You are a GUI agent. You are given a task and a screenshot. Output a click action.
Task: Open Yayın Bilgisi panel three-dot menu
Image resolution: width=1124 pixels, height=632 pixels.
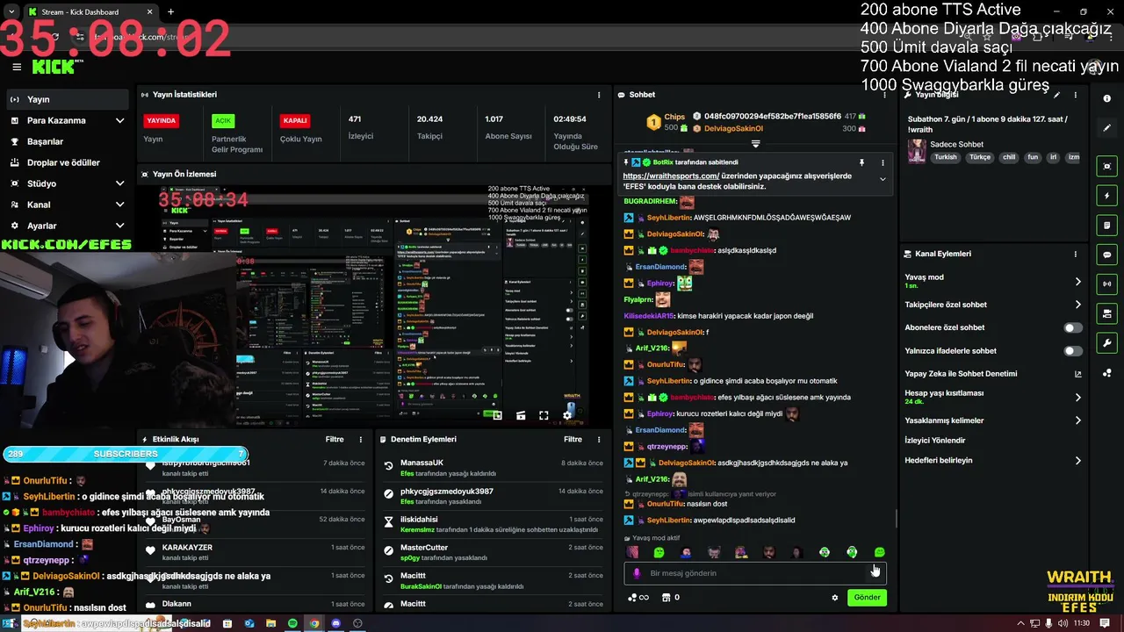click(1075, 95)
